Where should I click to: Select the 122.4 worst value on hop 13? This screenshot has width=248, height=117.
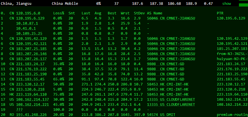[126, 79]
